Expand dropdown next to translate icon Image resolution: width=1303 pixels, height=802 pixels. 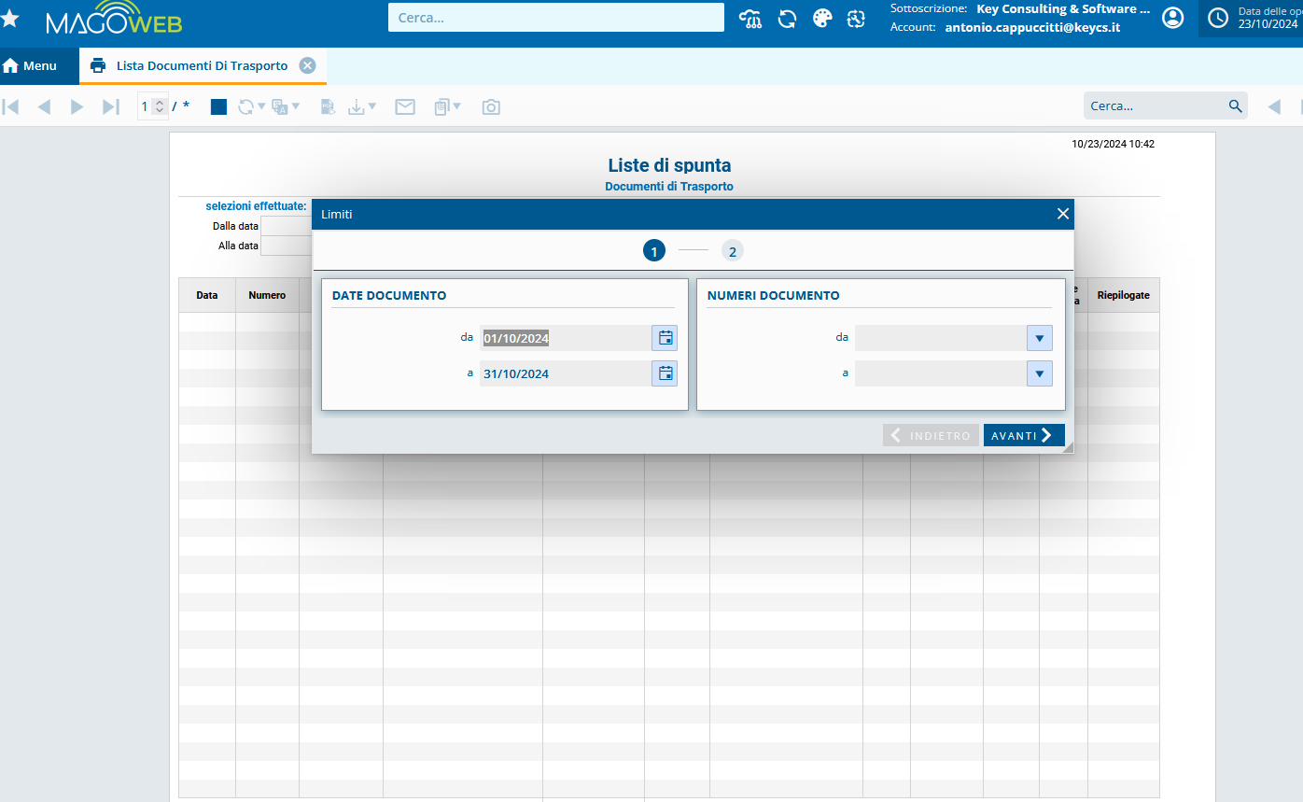pos(296,106)
